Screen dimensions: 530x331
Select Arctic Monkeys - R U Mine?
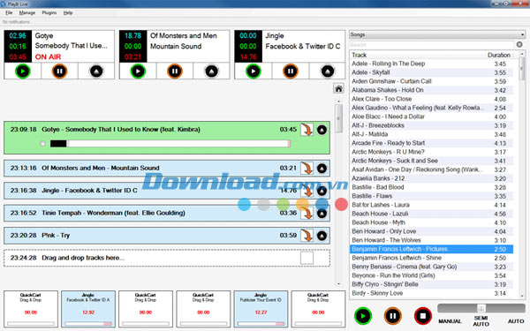click(431, 152)
